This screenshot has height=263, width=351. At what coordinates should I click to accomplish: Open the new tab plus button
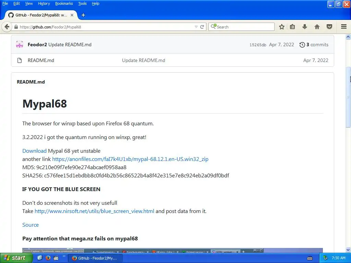83,15
